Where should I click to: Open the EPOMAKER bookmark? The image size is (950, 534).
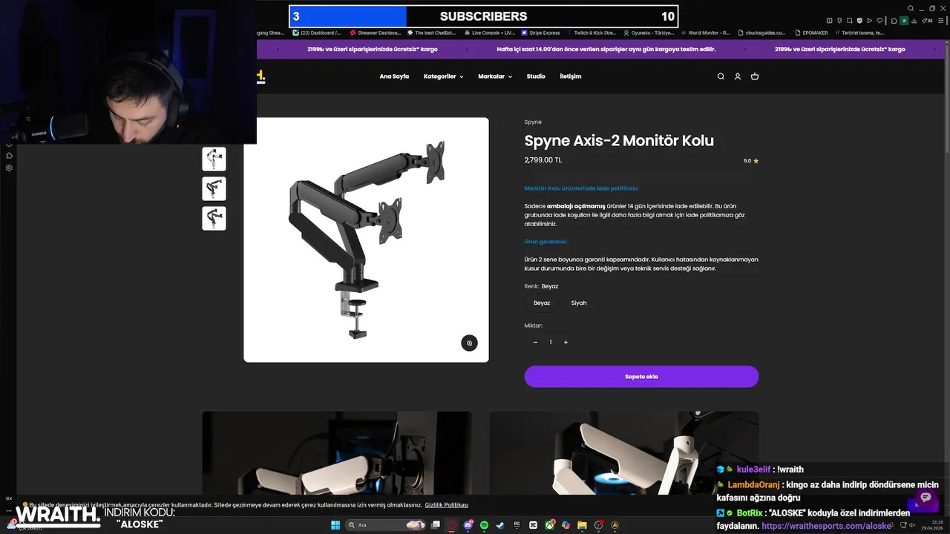(810, 33)
